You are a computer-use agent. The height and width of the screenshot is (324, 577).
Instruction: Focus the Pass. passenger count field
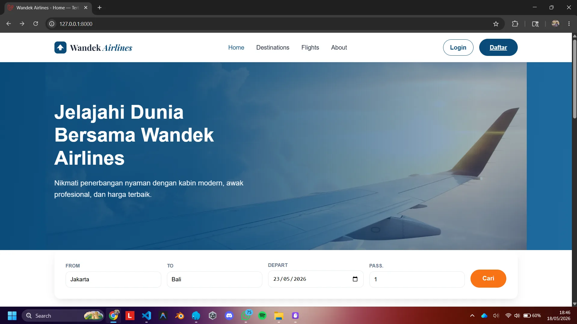tap(417, 279)
